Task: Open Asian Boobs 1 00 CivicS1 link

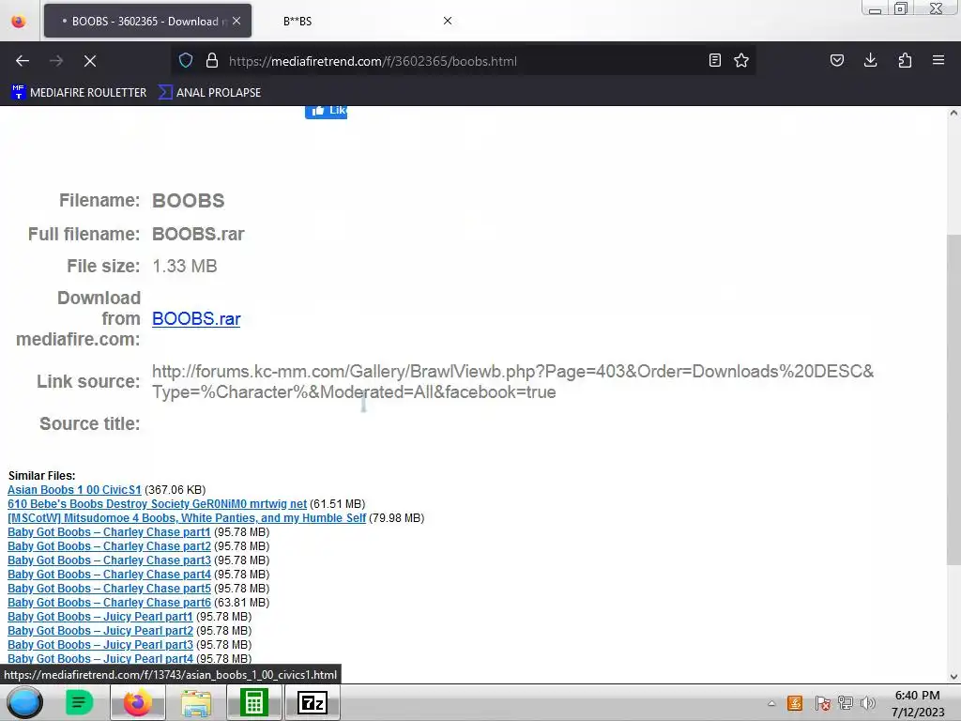Action: 74,490
